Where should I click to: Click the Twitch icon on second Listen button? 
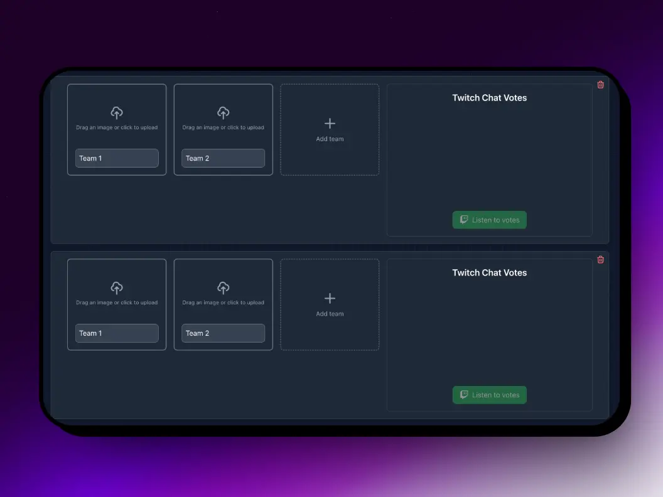pos(463,395)
